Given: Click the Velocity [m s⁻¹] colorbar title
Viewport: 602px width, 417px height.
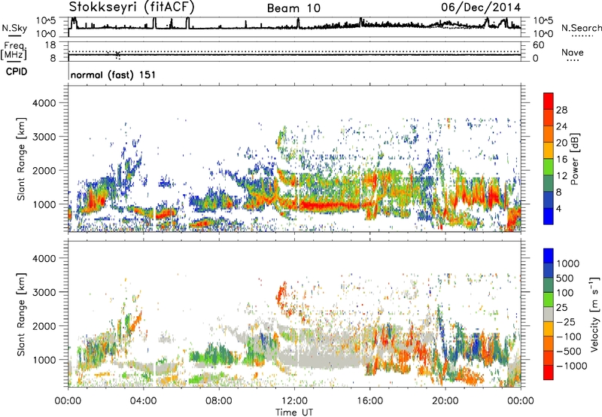Looking at the screenshot, I should coord(594,314).
